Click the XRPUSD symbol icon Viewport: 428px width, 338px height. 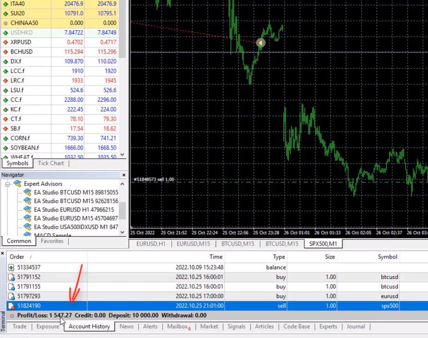click(x=6, y=42)
